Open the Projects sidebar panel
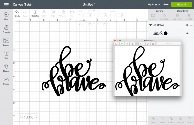Screen dimensions: 194x125 (x=6, y=29)
